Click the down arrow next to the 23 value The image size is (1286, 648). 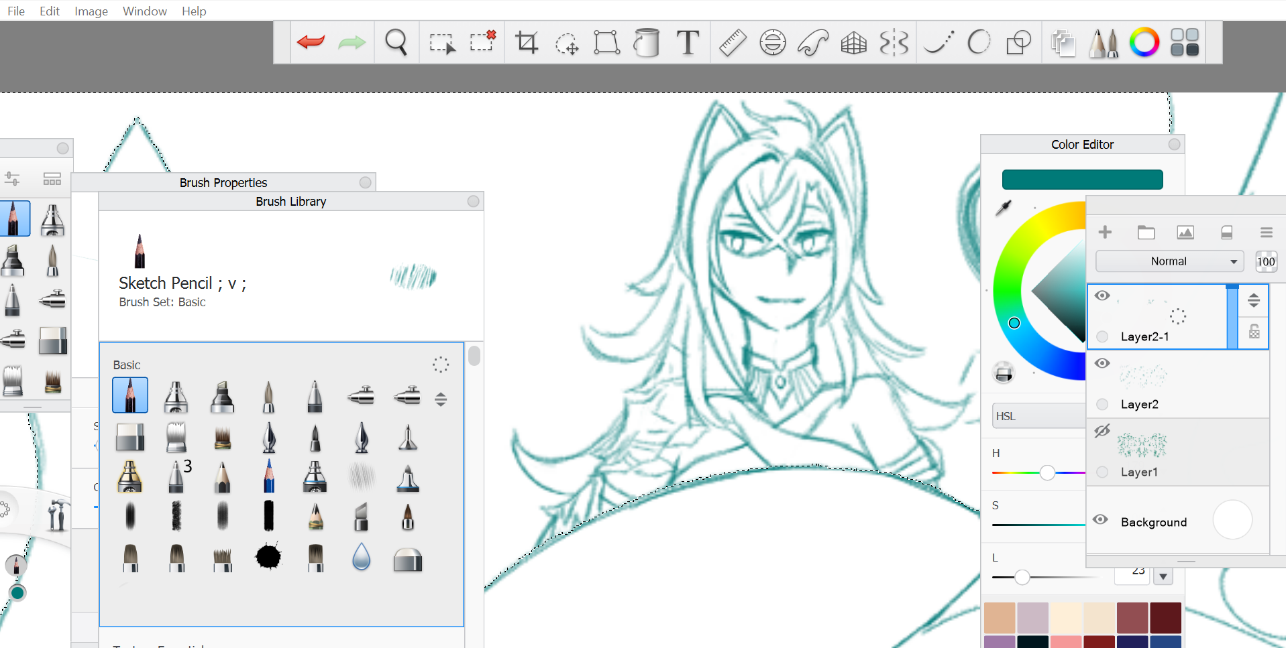pos(1163,576)
